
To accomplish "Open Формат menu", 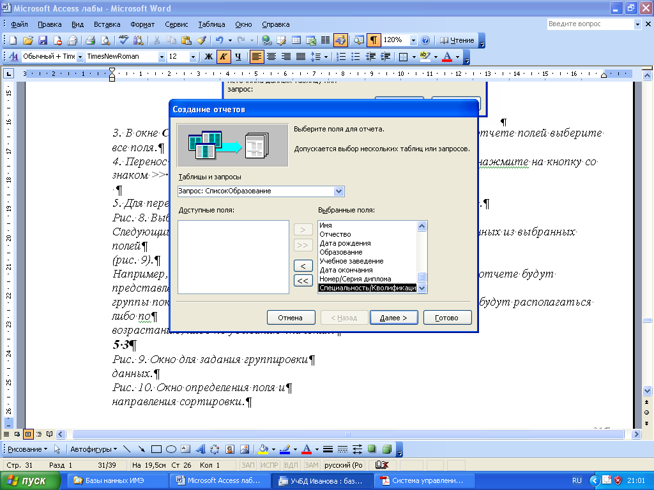I will 142,24.
